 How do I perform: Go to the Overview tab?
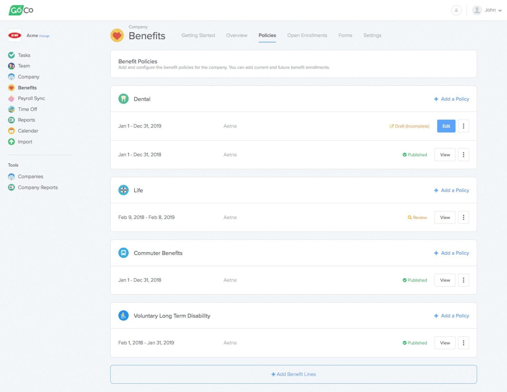[x=237, y=35]
